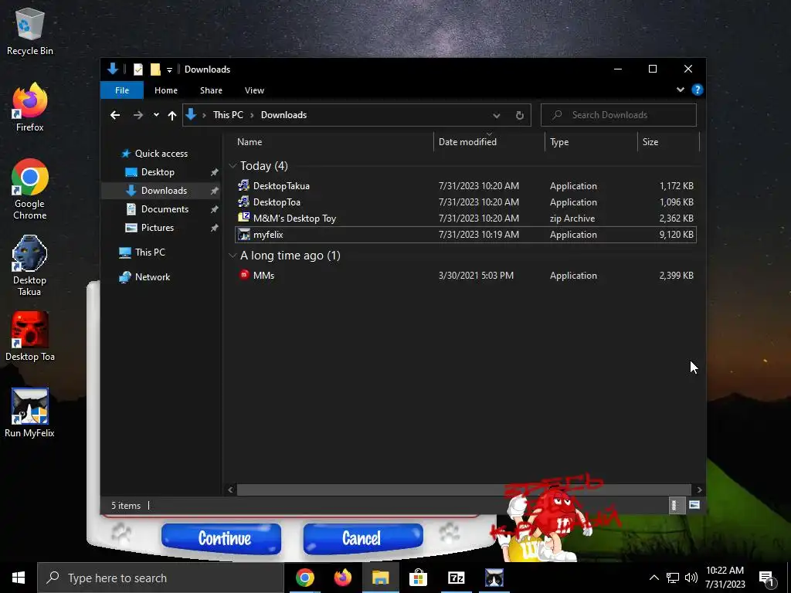This screenshot has width=791, height=593.
Task: Sort by the Name column header
Action: tap(332, 142)
